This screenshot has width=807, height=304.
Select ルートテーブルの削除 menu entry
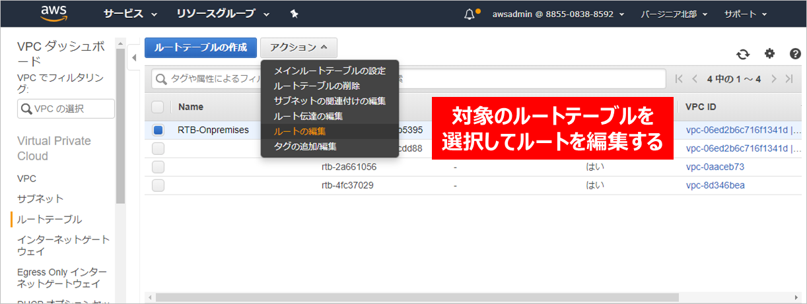pyautogui.click(x=317, y=86)
